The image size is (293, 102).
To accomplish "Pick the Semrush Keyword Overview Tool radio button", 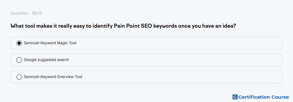I will 19,77.
